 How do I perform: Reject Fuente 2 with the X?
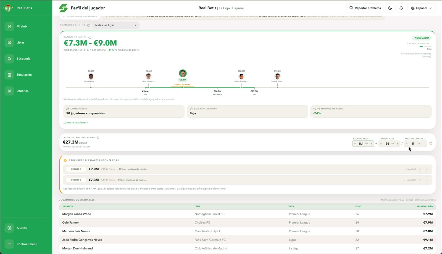(x=427, y=180)
